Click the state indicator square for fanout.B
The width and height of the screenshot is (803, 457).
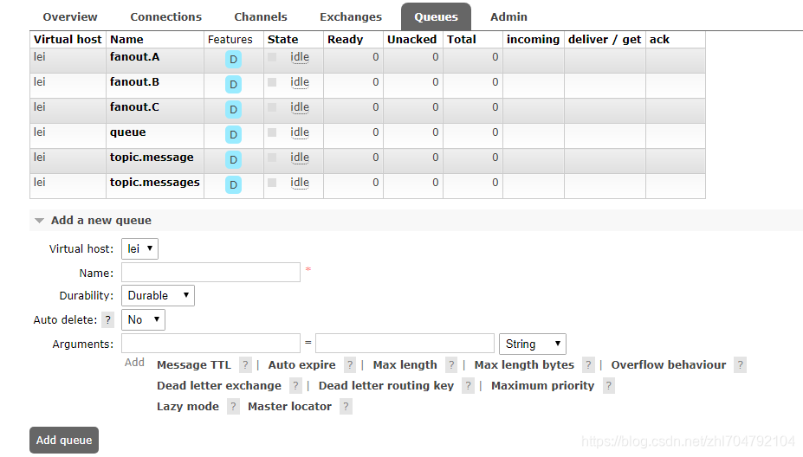click(x=272, y=82)
